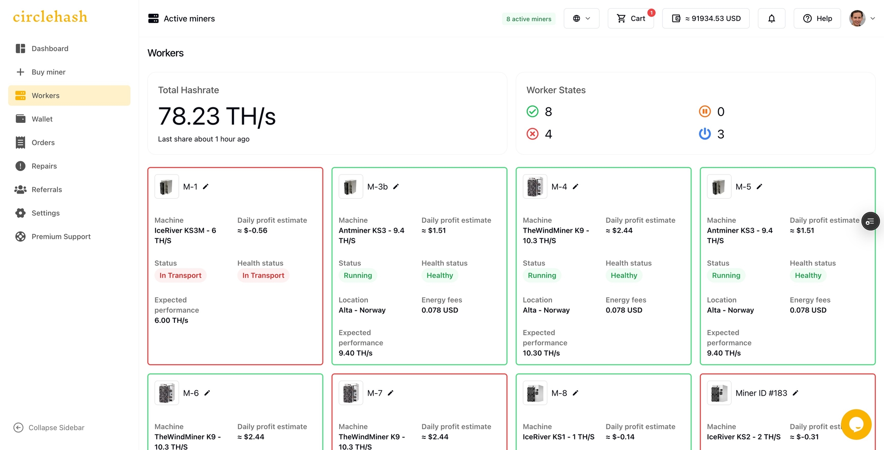Open the Repairs page

44,166
